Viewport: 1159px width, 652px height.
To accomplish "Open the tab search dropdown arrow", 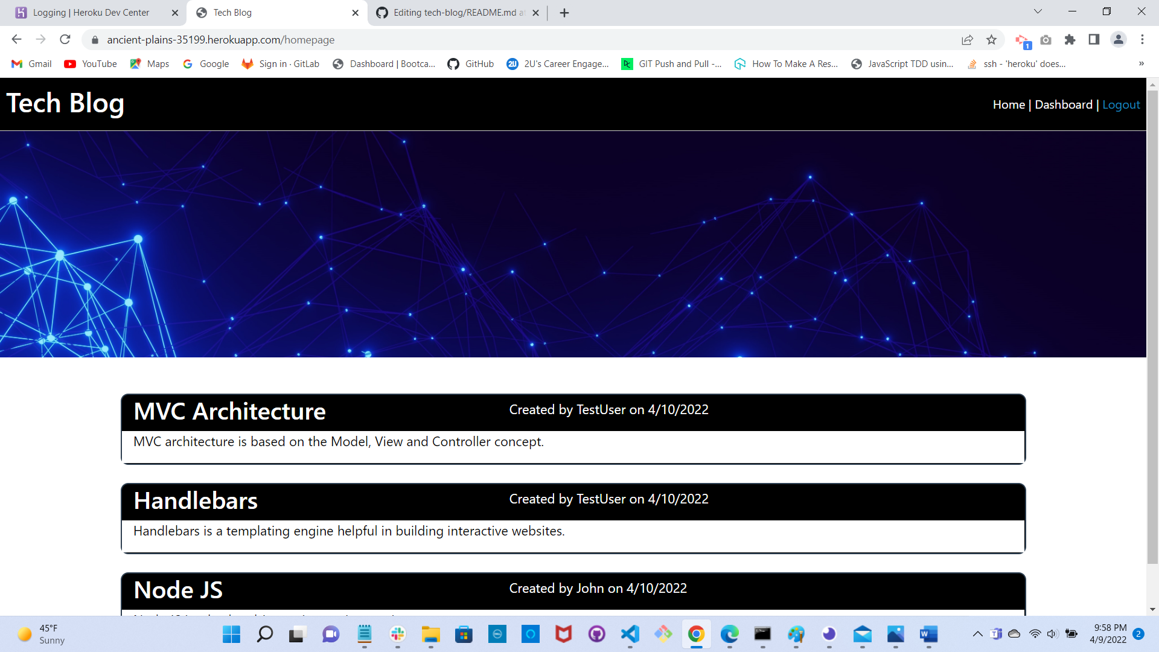I will click(x=1037, y=11).
